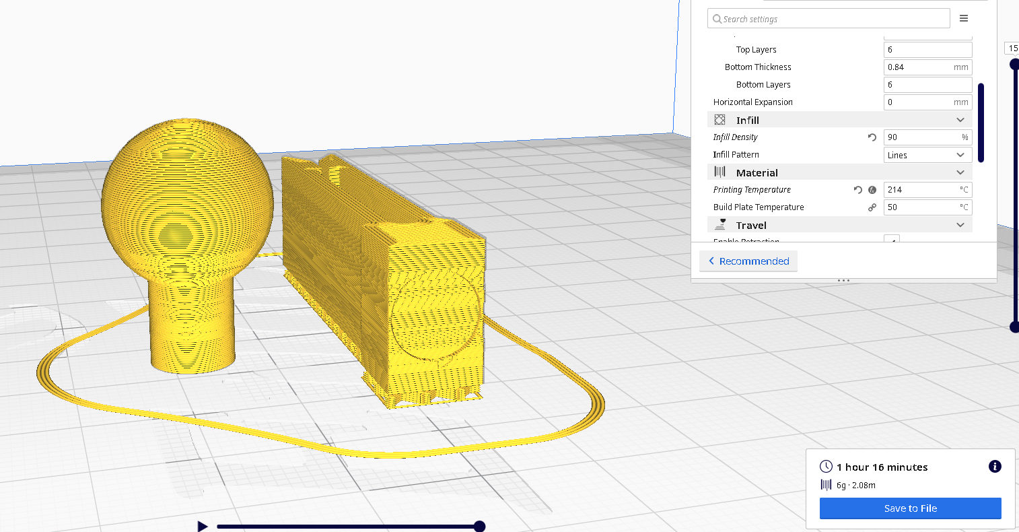
Task: Click the Horizontal Expansion value field
Action: [x=927, y=102]
